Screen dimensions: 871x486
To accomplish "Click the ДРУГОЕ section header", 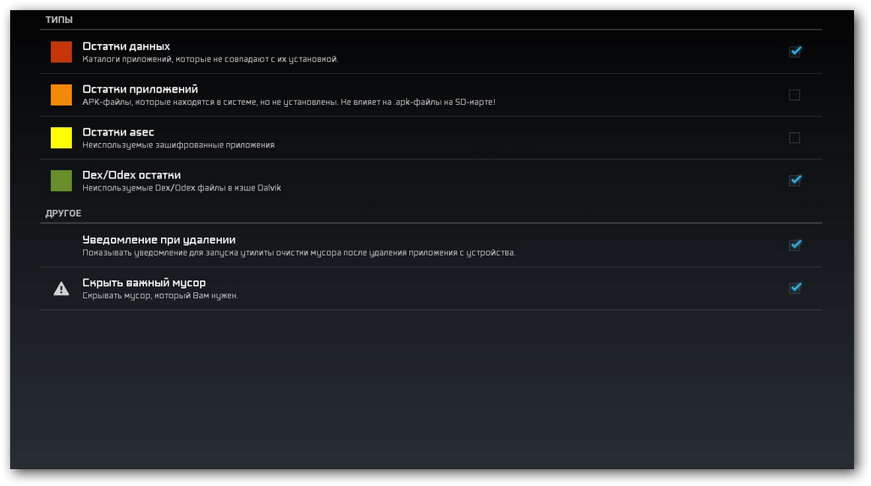I will click(64, 213).
